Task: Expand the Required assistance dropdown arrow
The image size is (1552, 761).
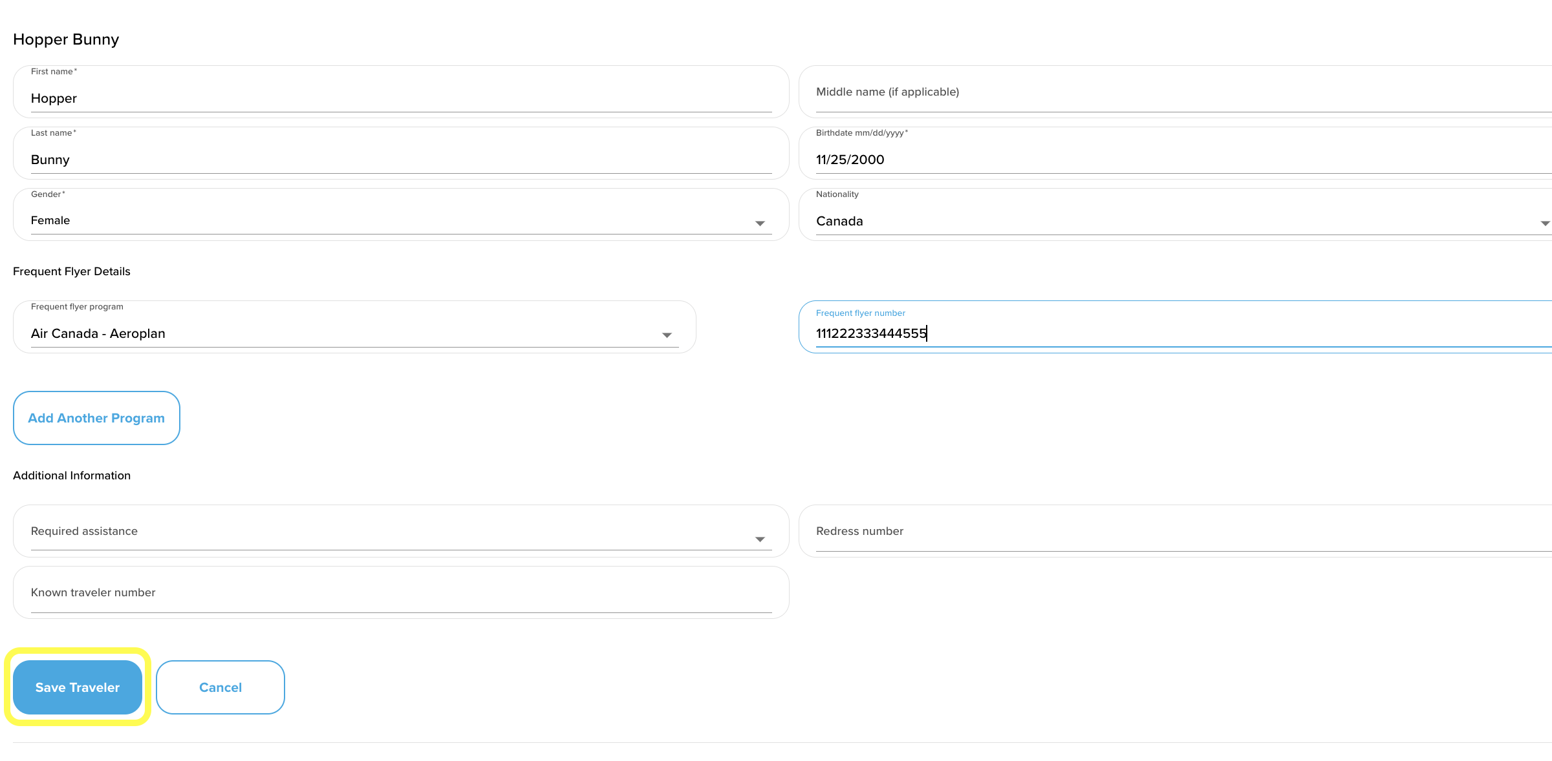Action: [760, 539]
